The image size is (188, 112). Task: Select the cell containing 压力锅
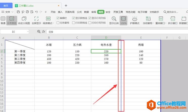(77, 45)
